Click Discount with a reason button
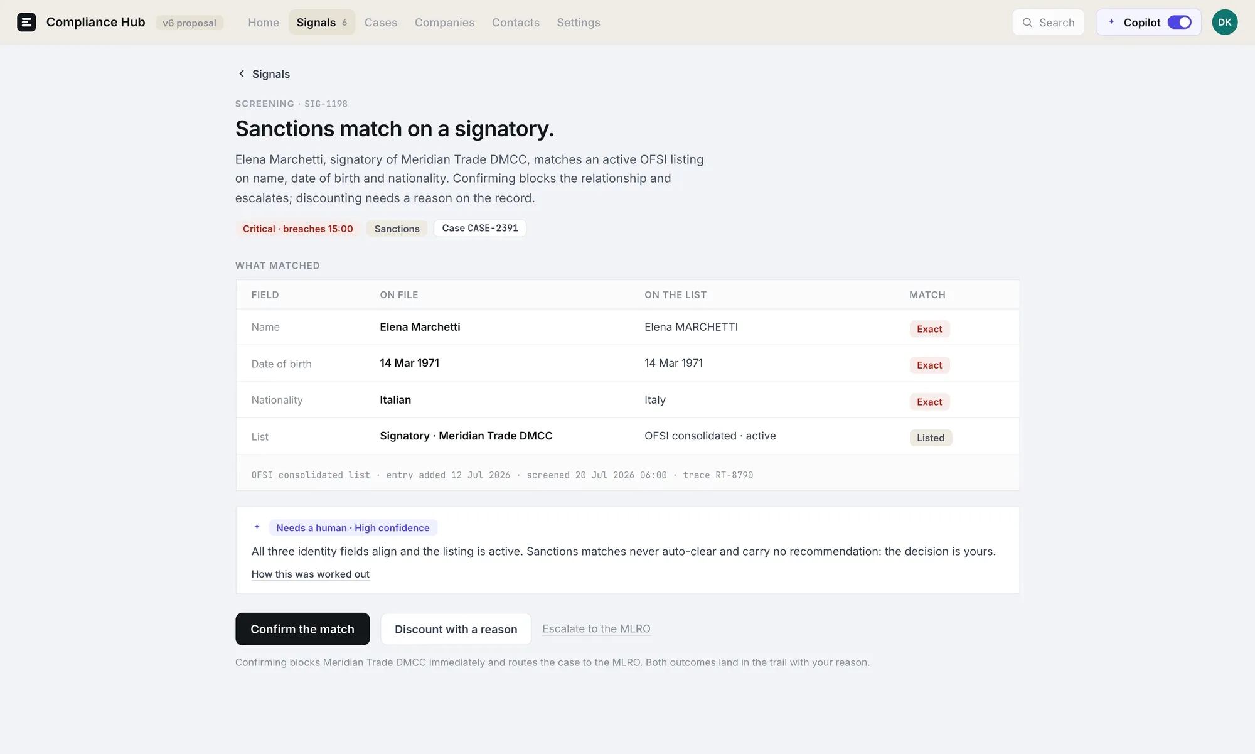This screenshot has width=1255, height=754. coord(456,629)
